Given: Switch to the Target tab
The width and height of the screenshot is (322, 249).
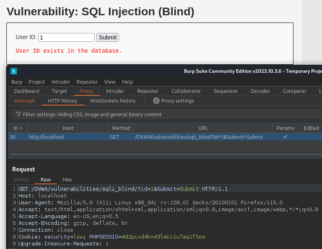Looking at the screenshot, I should click(59, 91).
